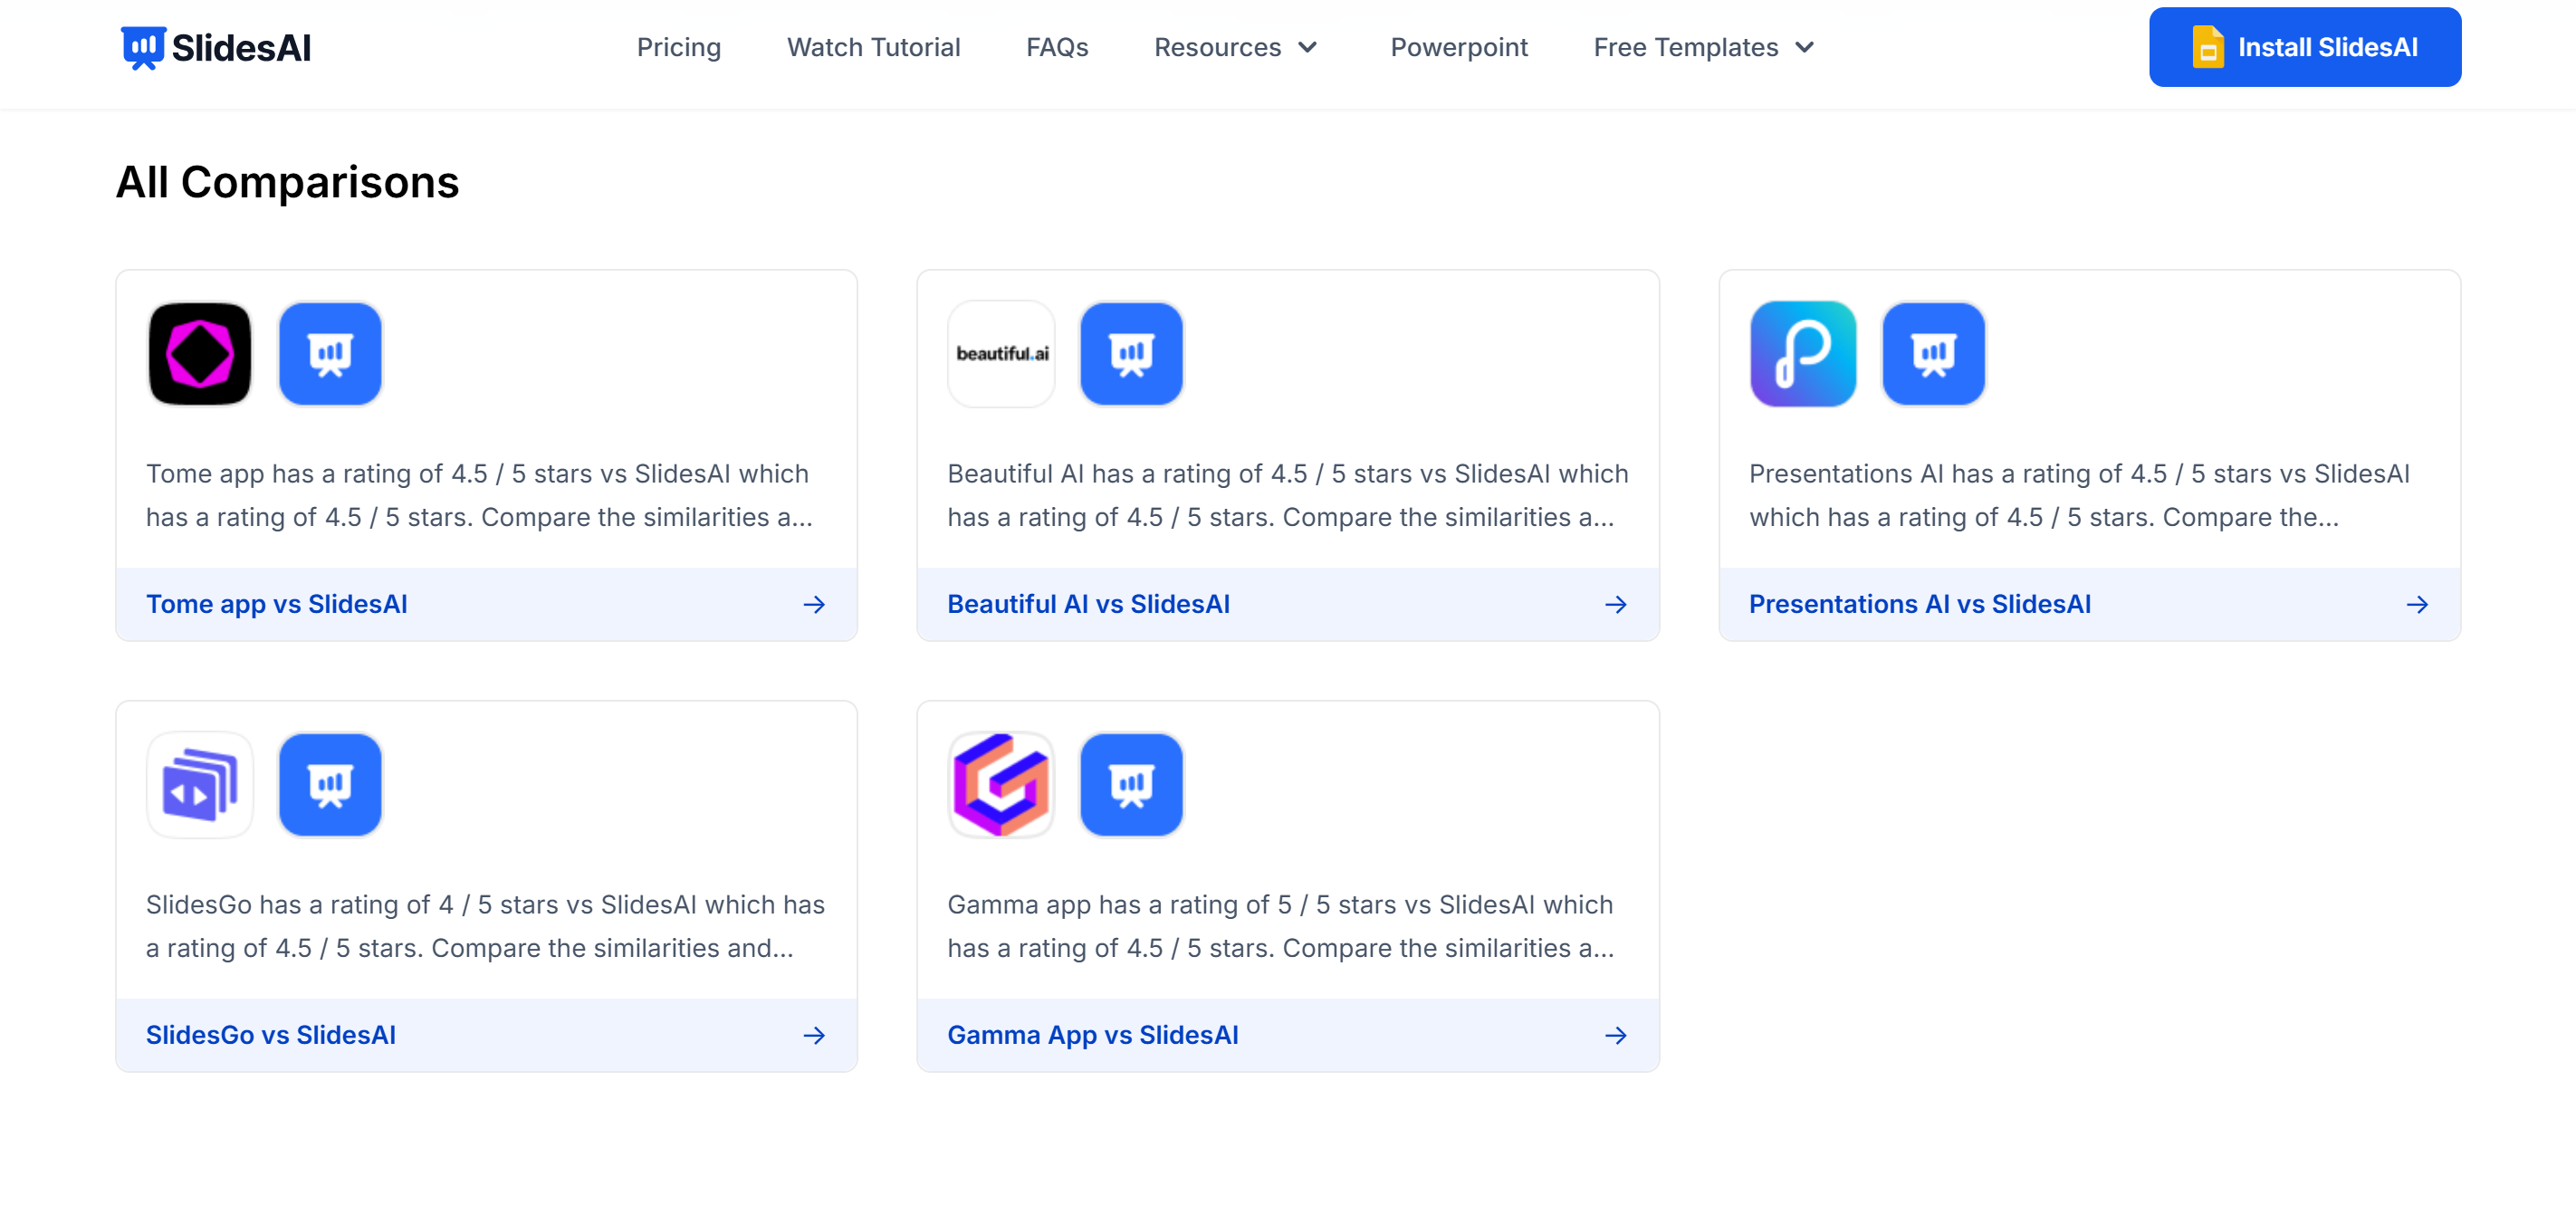Click arrow icon on Gamma App card
This screenshot has width=2576, height=1215.
tap(1615, 1035)
